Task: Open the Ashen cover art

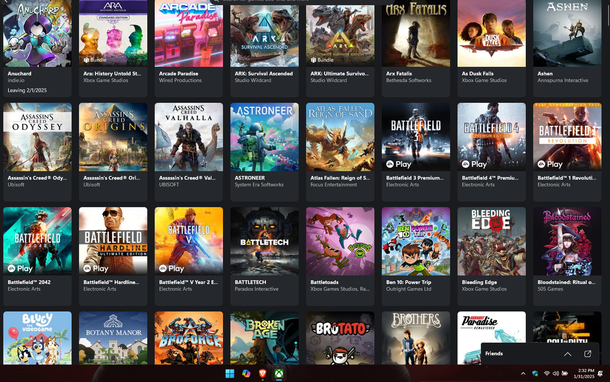Action: (567, 33)
